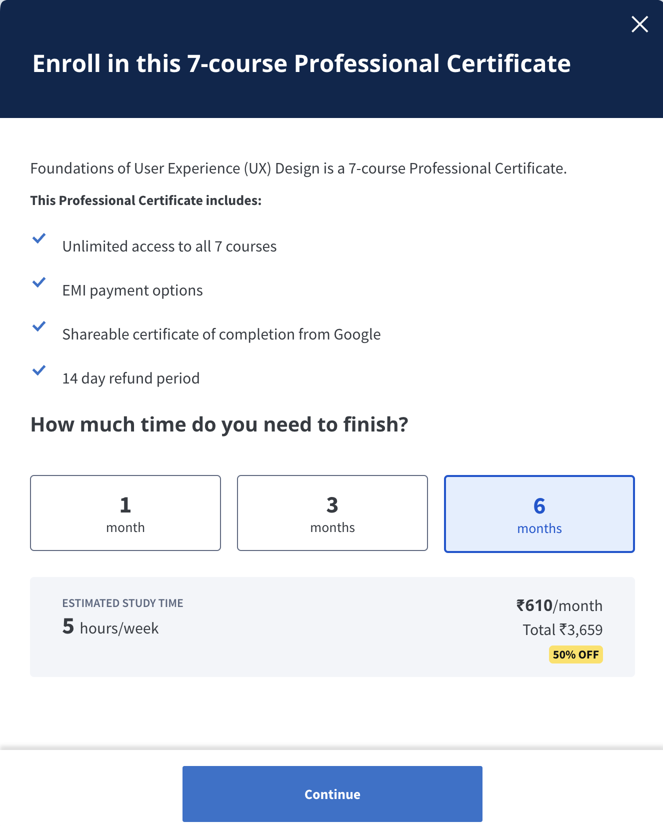This screenshot has height=826, width=663.
Task: Click 'Unlimited access to all 7 courses' text
Action: point(169,246)
